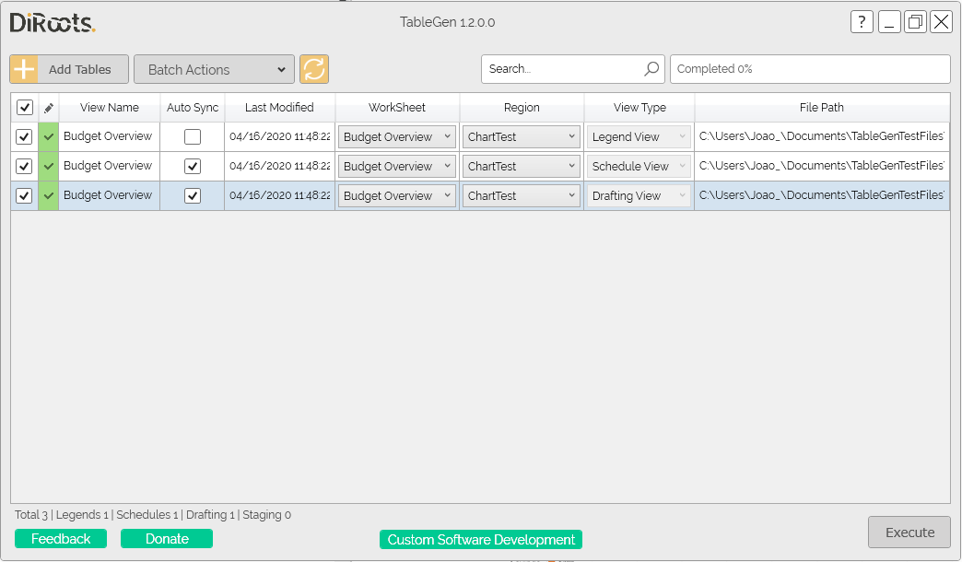Click the Execute button
Screen dimensions: 962x562
pos(909,532)
